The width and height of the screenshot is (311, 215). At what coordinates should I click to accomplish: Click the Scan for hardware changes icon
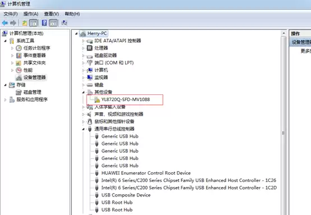pos(64,23)
